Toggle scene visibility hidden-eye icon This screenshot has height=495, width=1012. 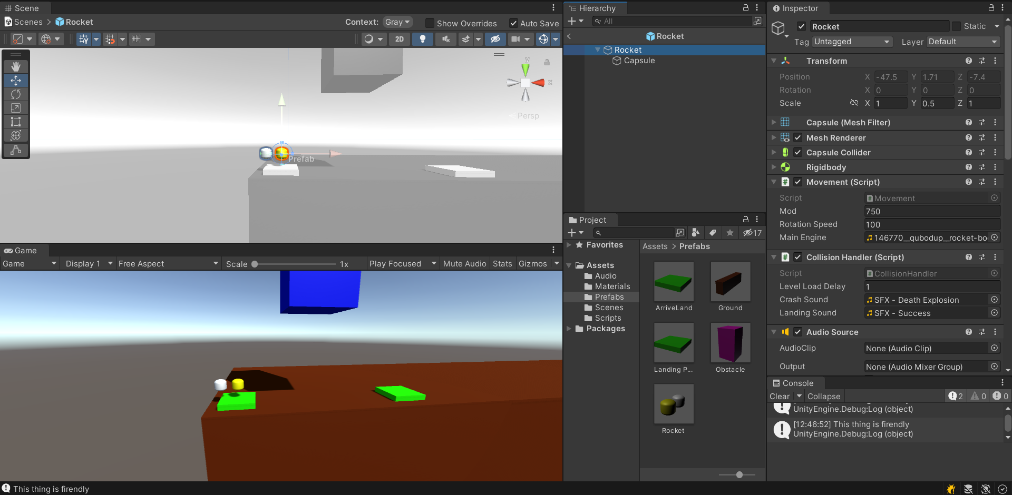pos(495,39)
